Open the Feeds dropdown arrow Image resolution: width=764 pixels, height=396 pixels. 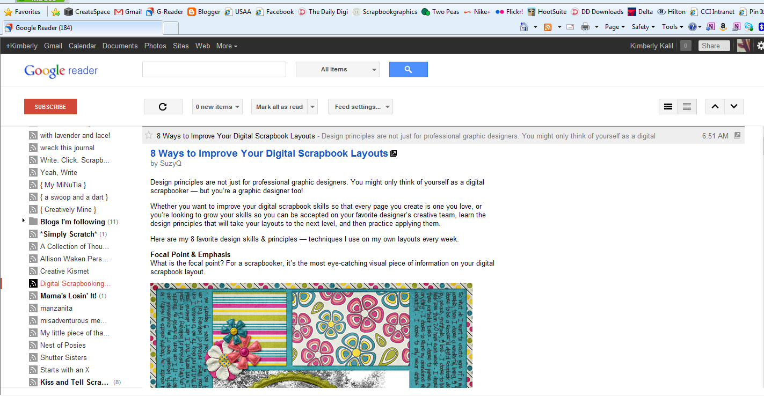click(559, 27)
